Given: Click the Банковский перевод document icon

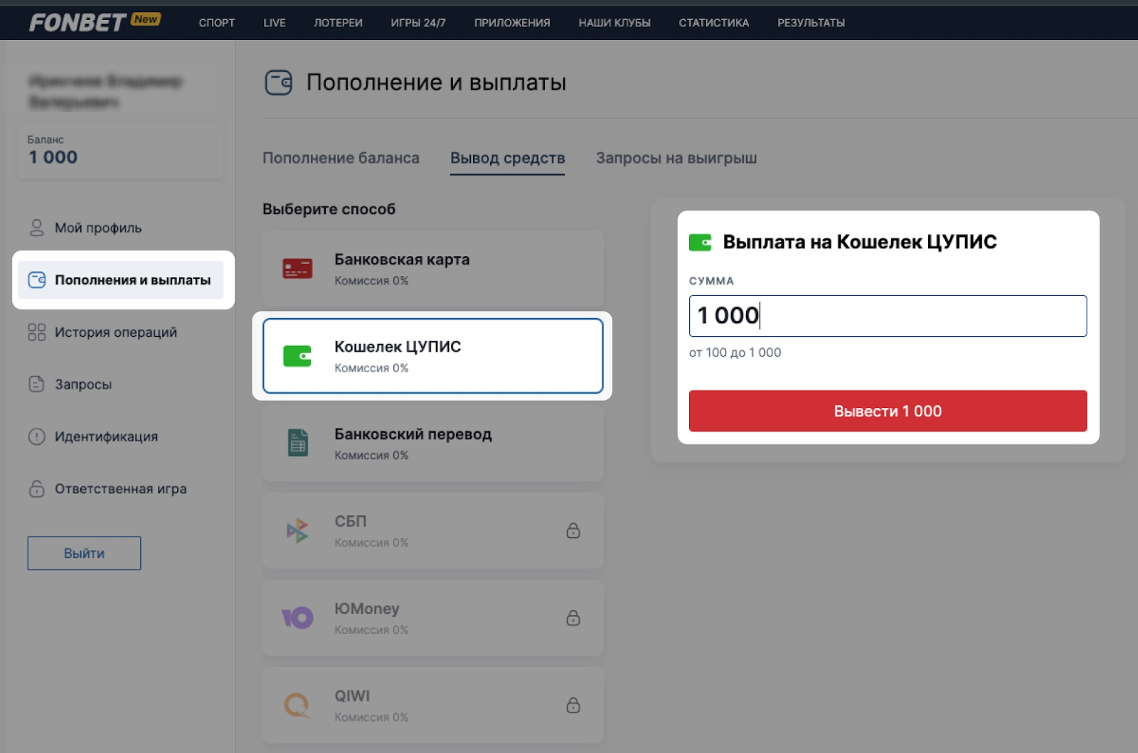Looking at the screenshot, I should pos(297,443).
